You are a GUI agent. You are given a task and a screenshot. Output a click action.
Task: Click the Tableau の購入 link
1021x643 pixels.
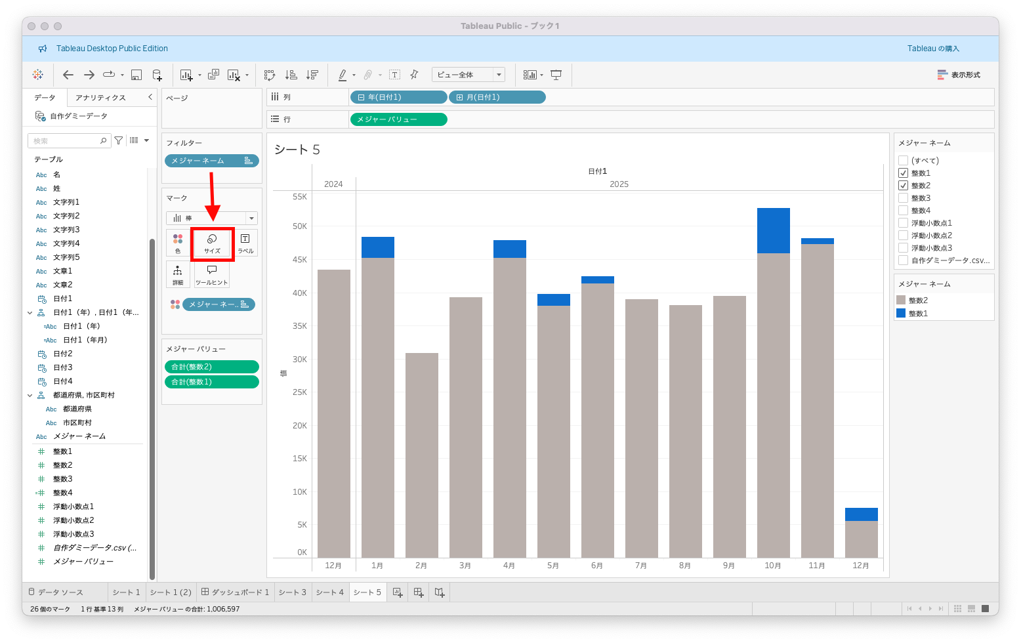click(933, 49)
